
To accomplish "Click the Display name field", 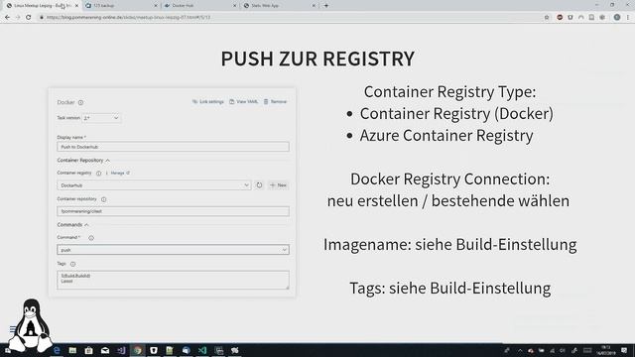I will (173, 147).
